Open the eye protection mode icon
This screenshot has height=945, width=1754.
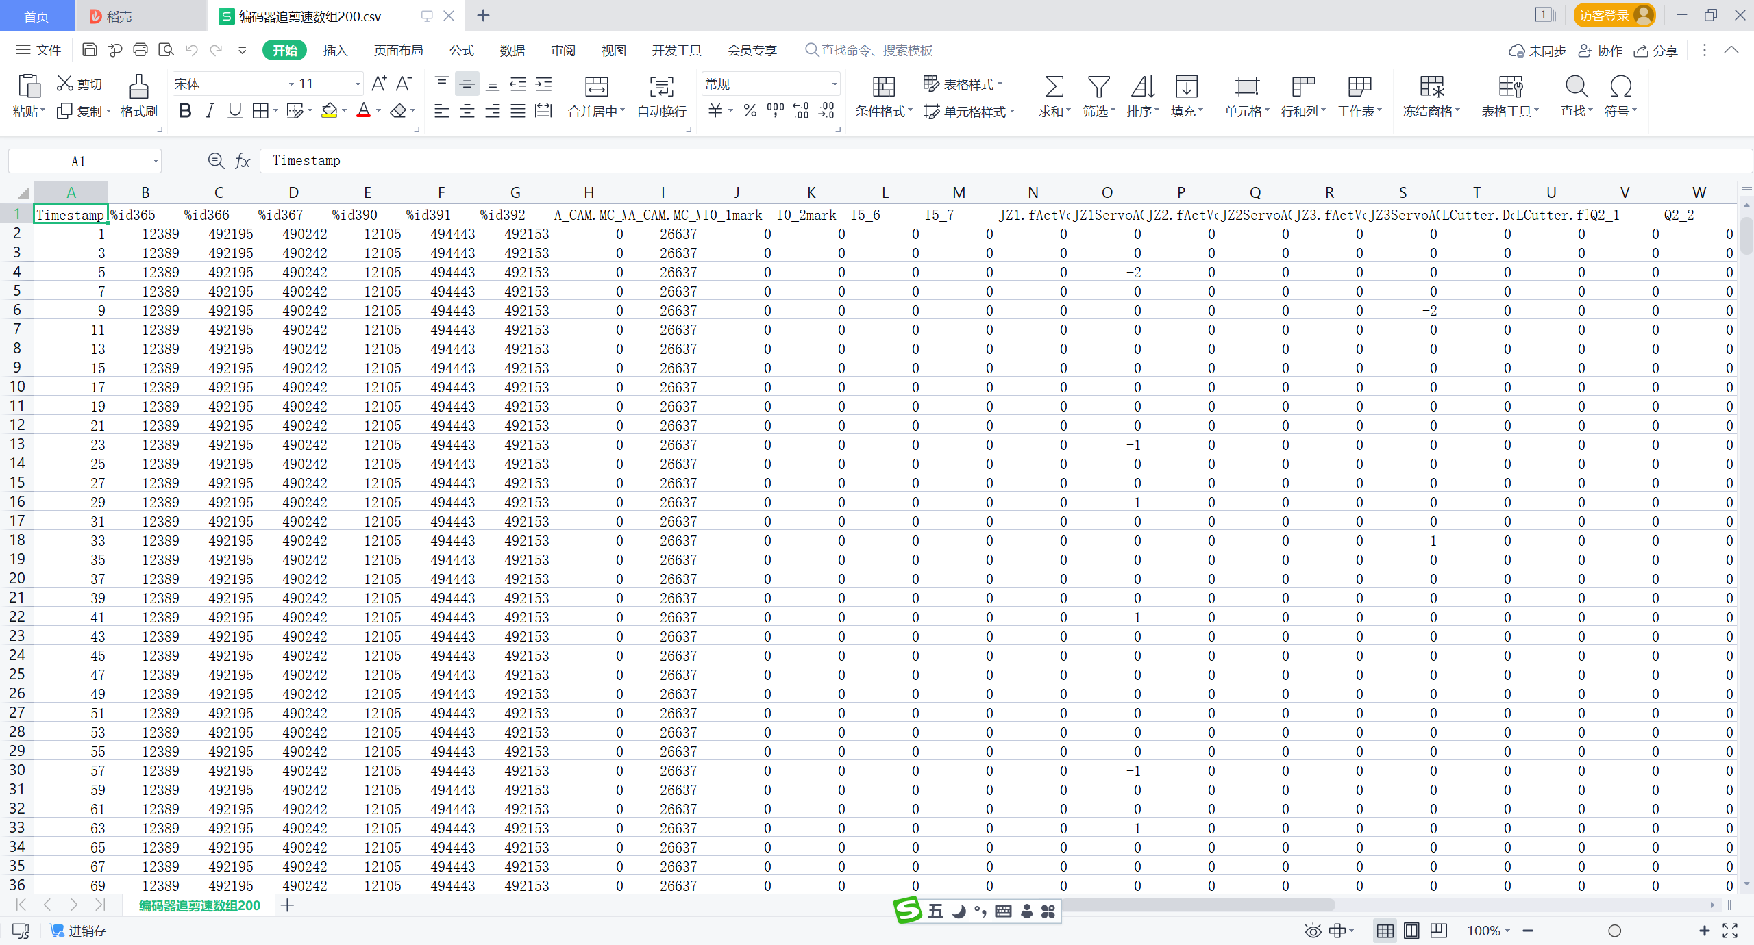1313,931
